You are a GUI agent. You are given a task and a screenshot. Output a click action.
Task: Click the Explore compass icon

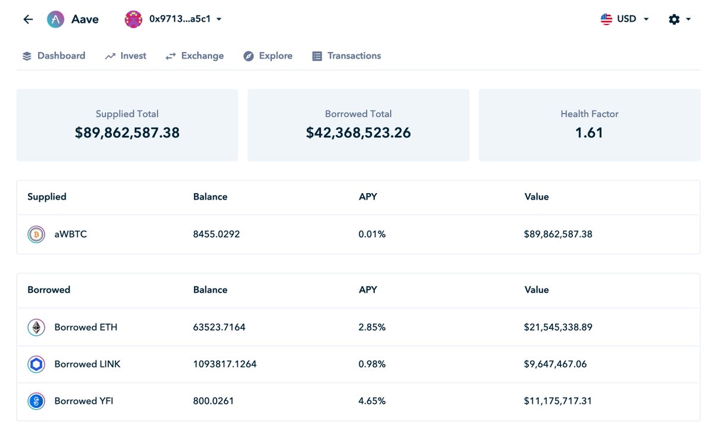pos(249,56)
